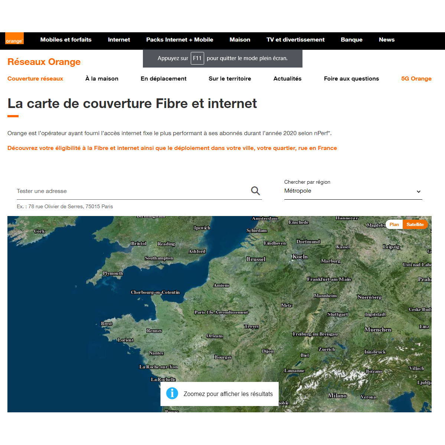Select TV et divertissement menu

[x=295, y=40]
